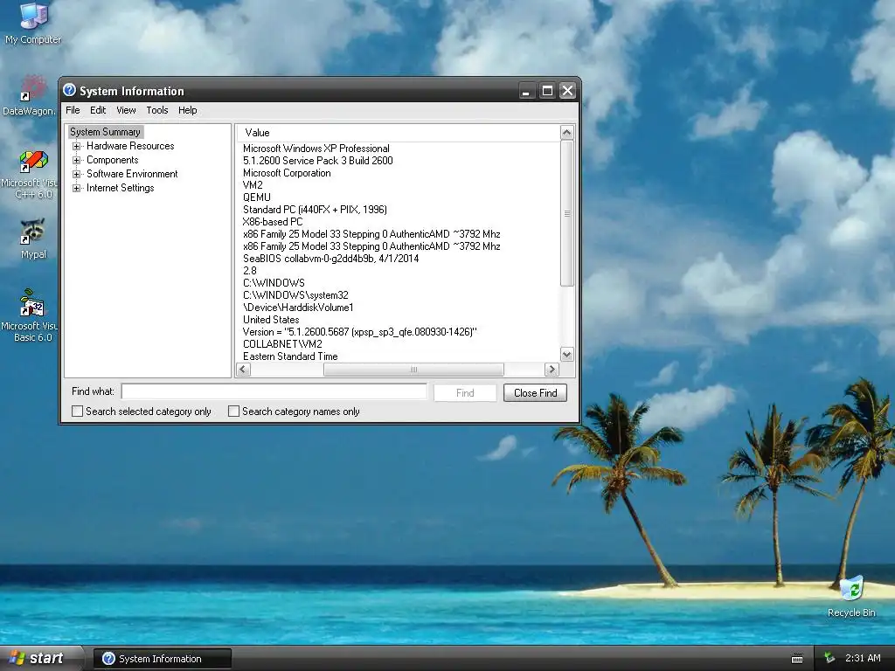The image size is (895, 671).
Task: Open the Mypal browser shortcut
Action: point(33,239)
